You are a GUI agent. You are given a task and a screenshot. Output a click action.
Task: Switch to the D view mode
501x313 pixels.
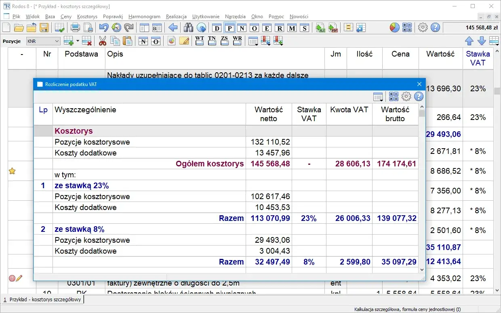217,28
